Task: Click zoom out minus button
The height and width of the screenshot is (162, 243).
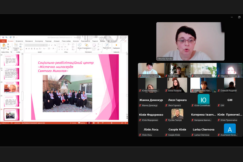Action: click(x=106, y=123)
